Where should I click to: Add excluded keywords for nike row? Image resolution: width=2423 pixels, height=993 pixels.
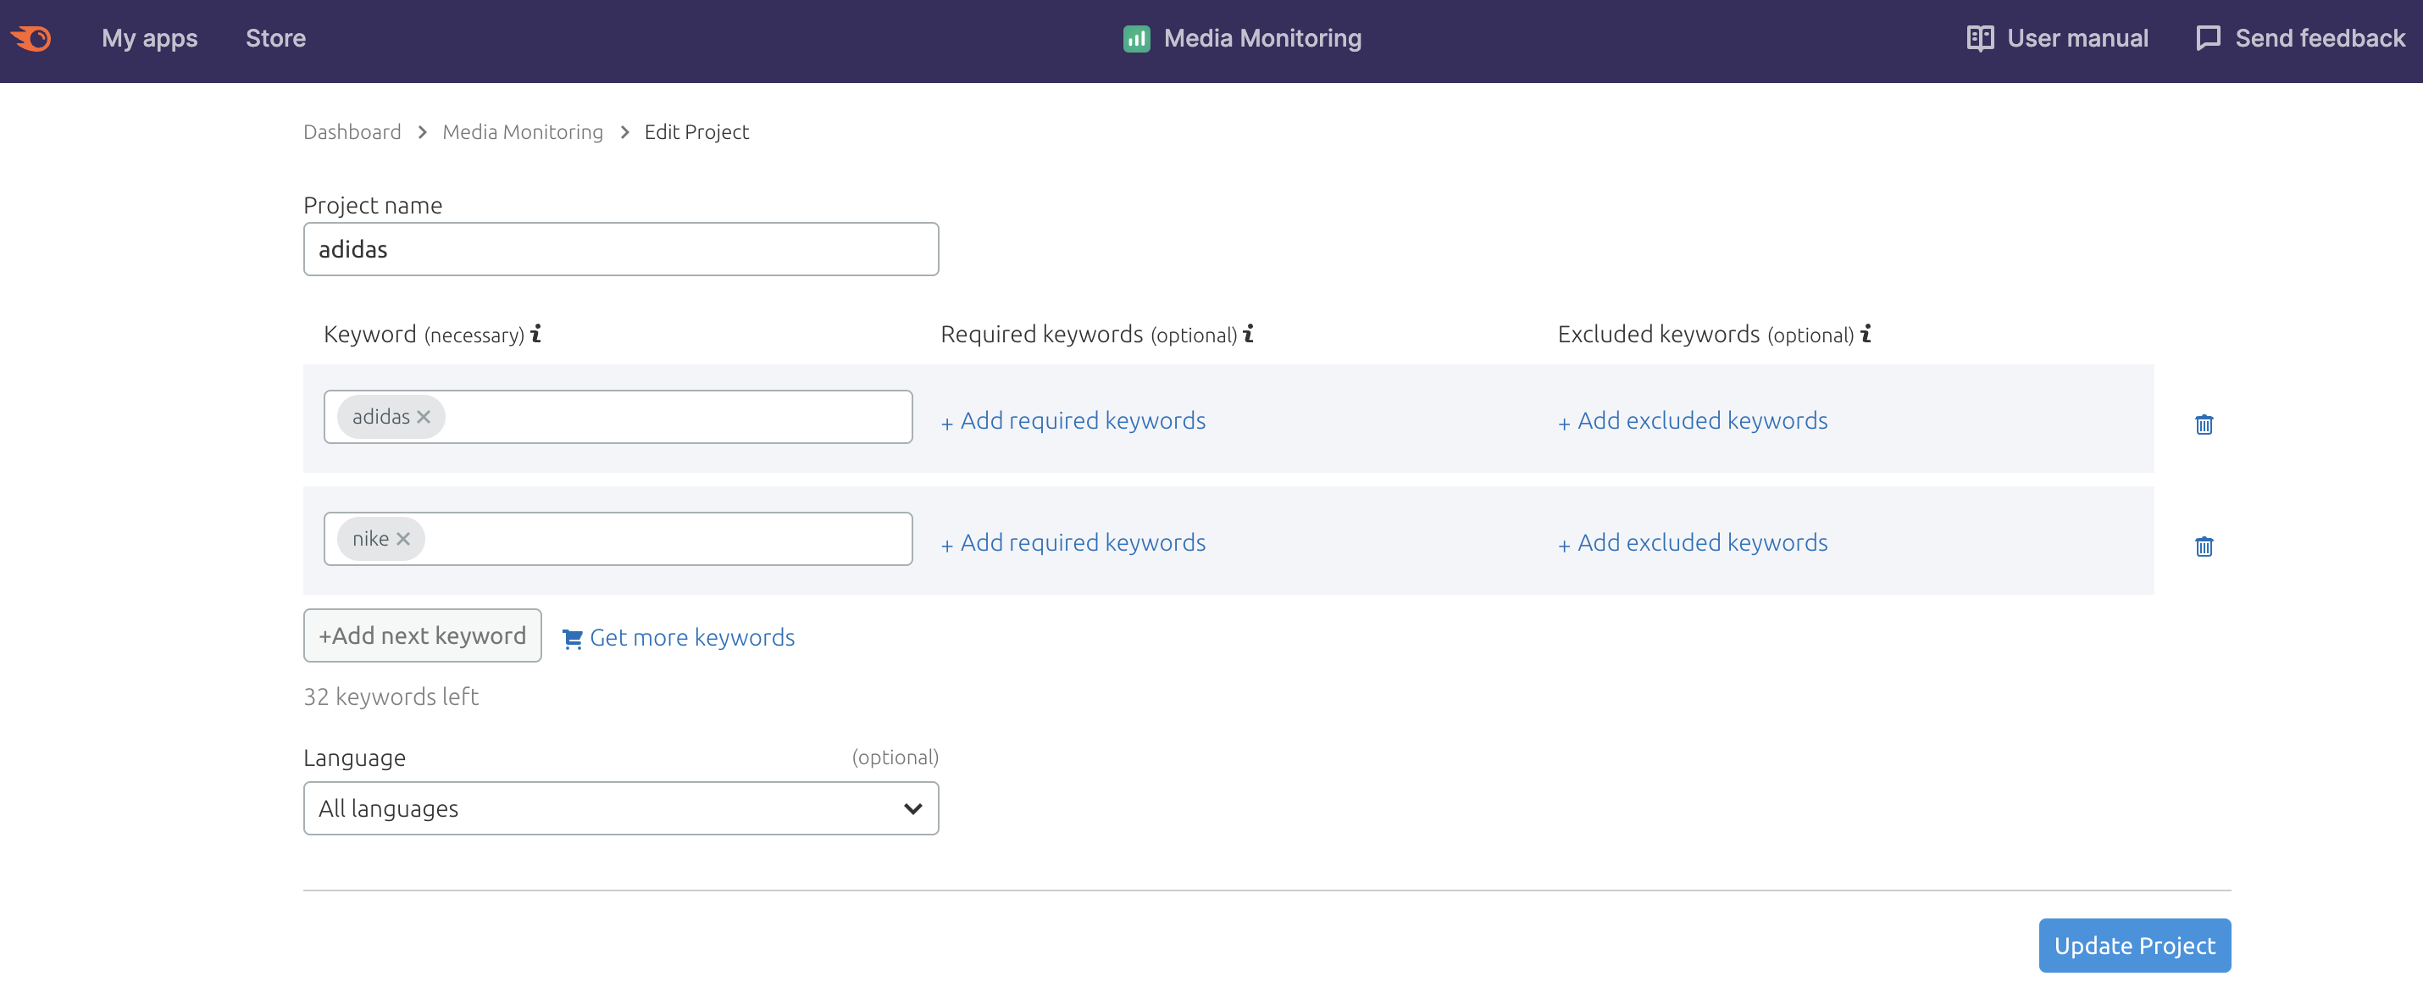click(1693, 542)
